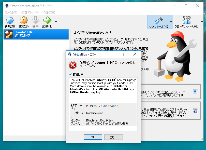This screenshot has width=206, height=150.
Task: Click the ? help button in error dialog
Action: 123,54
